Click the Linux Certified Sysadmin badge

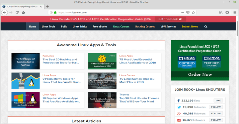(187, 62)
